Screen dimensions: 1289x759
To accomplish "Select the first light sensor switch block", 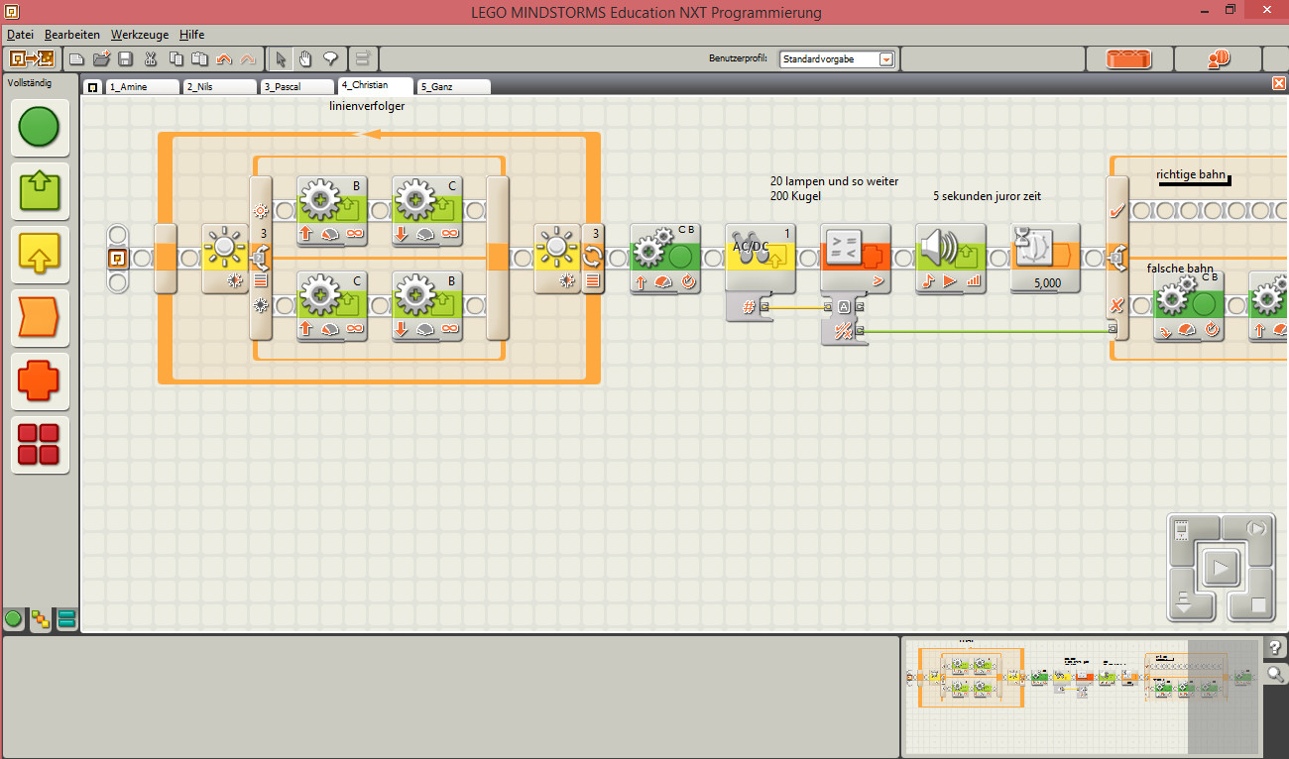I will coord(224,259).
